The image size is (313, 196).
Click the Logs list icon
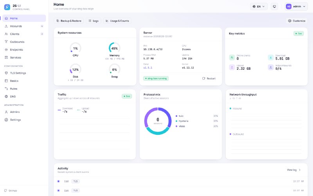[90, 21]
